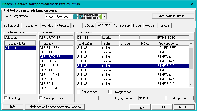Click the Súgó help button
Image resolution: width=197 pixels, height=111 pixels.
140,107
